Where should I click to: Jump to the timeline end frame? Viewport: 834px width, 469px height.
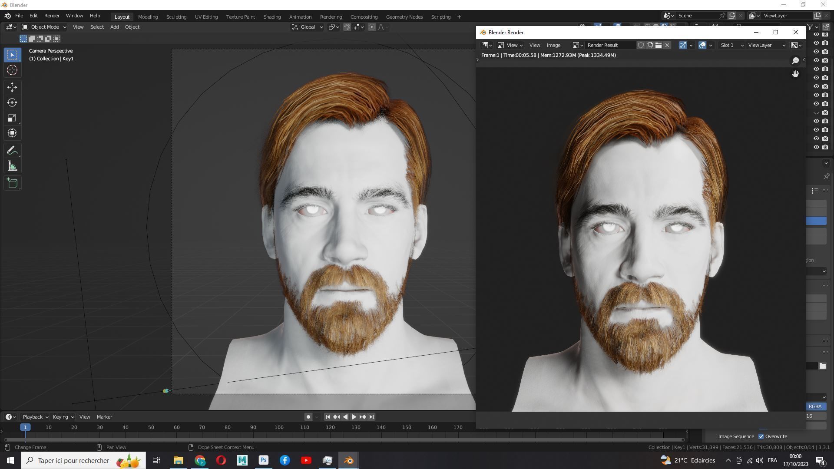click(x=371, y=417)
